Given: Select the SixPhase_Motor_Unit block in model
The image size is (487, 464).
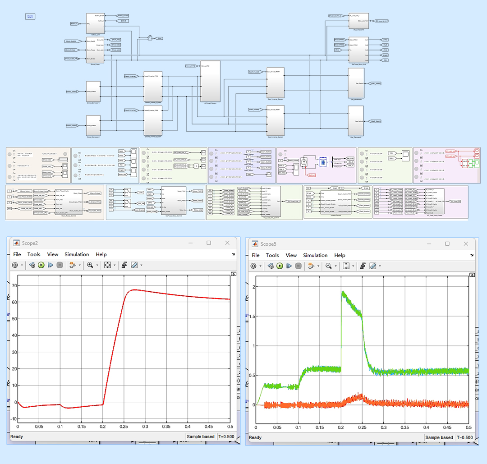Looking at the screenshot, I should [x=359, y=50].
